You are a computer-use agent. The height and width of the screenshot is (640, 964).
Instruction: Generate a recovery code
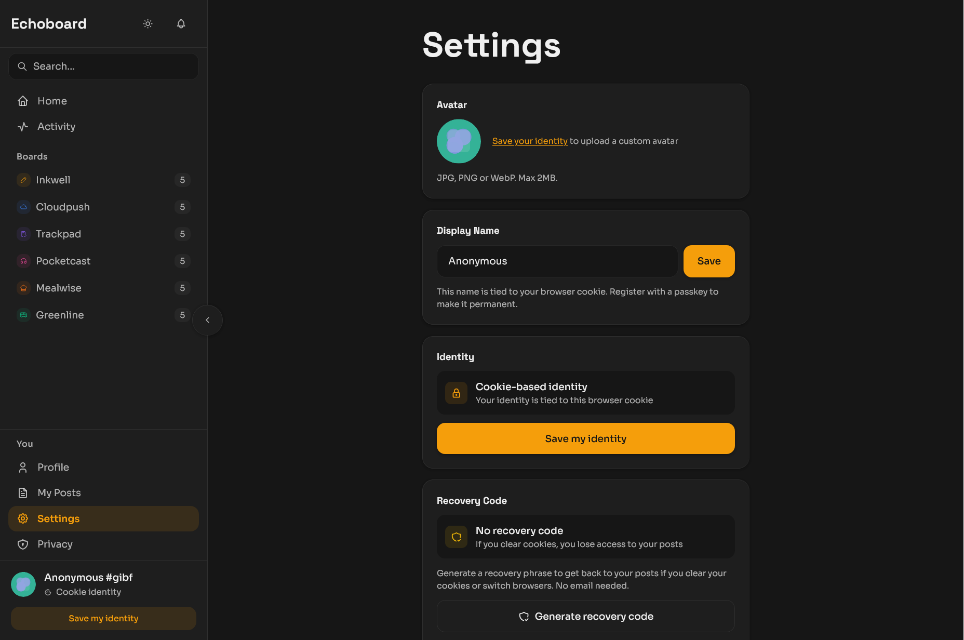[585, 616]
